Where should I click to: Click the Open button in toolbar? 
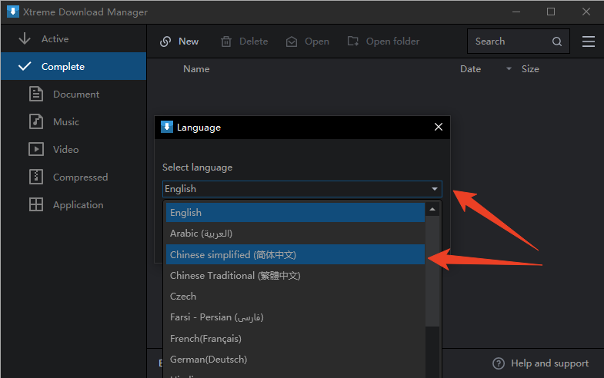click(308, 41)
